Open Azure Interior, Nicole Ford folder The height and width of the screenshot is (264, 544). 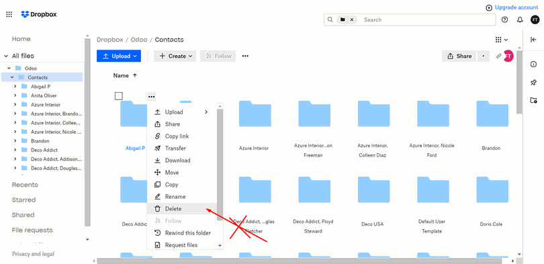click(433, 114)
